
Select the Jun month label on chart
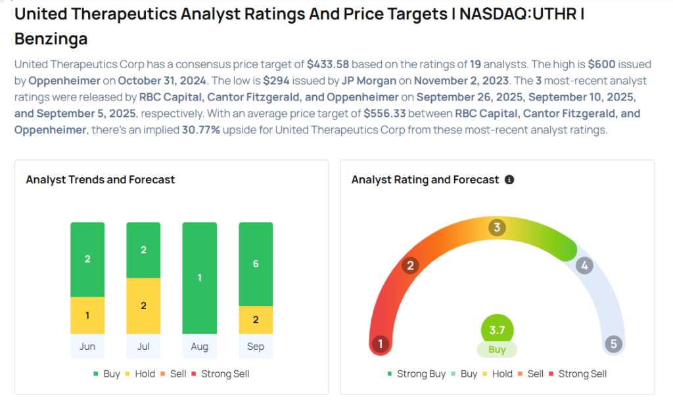click(87, 346)
